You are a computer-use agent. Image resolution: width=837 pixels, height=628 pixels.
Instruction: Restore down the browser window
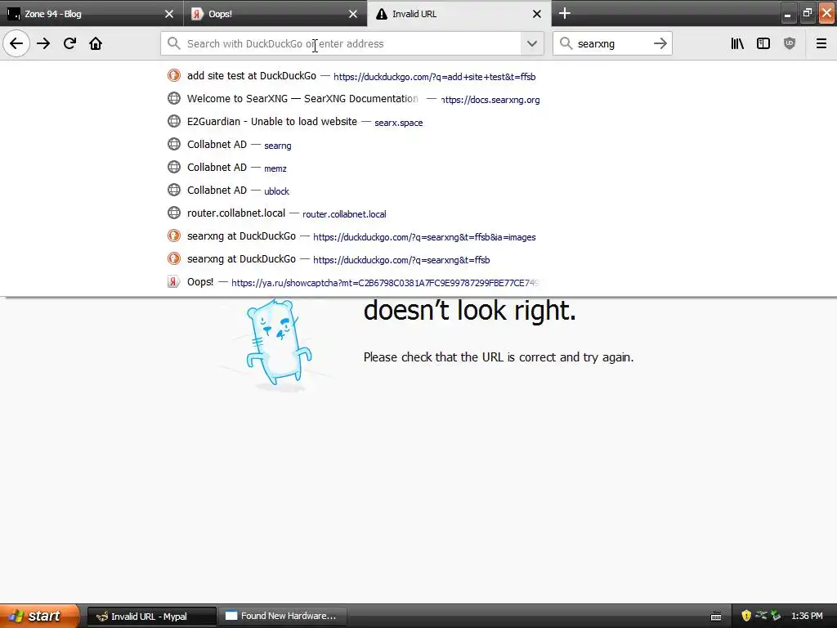pos(807,14)
